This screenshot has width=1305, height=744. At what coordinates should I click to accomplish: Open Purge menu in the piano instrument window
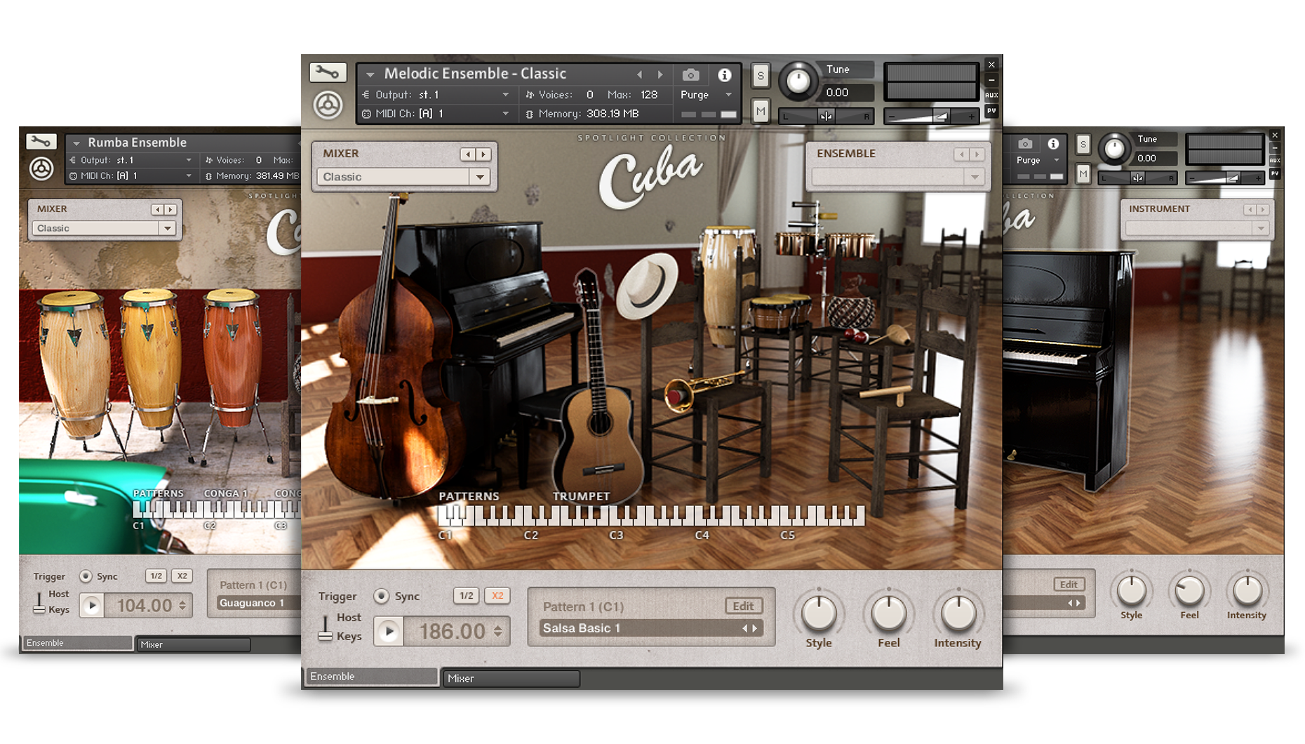pyautogui.click(x=1037, y=161)
